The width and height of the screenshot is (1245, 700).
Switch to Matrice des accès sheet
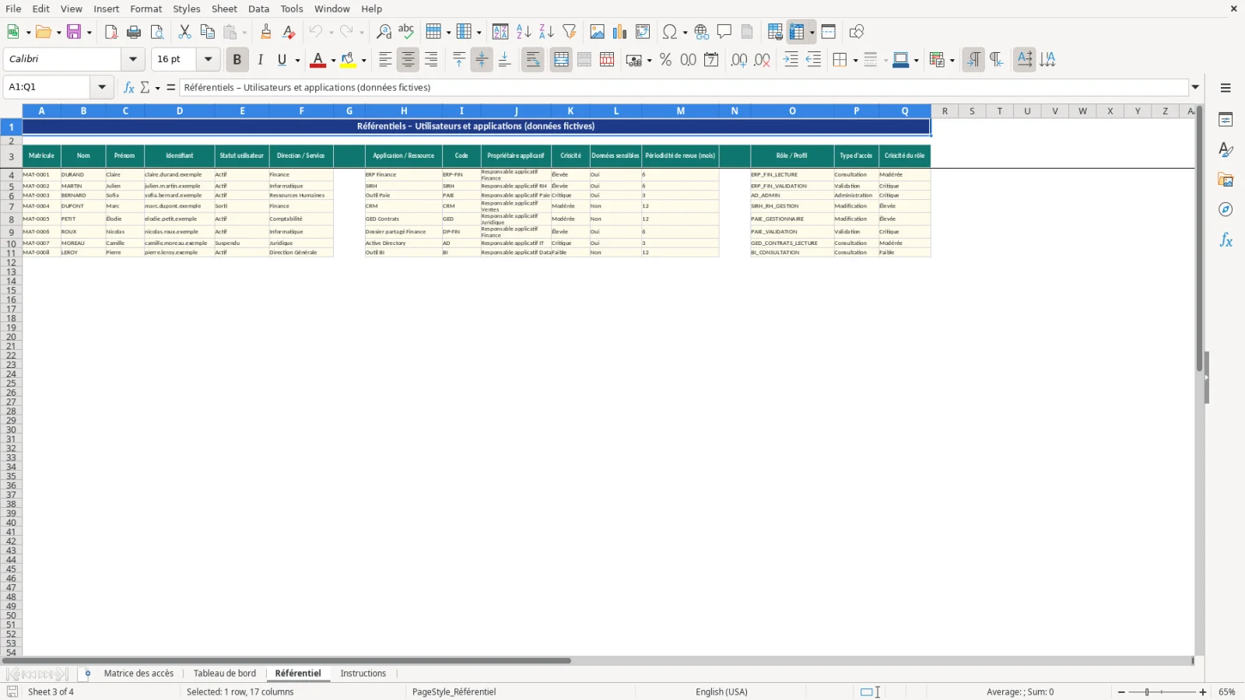pyautogui.click(x=139, y=674)
